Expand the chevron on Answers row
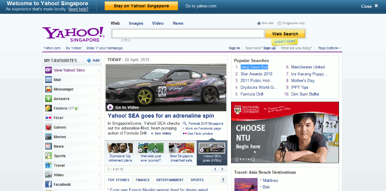The height and width of the screenshot is (191, 386). coord(99,99)
